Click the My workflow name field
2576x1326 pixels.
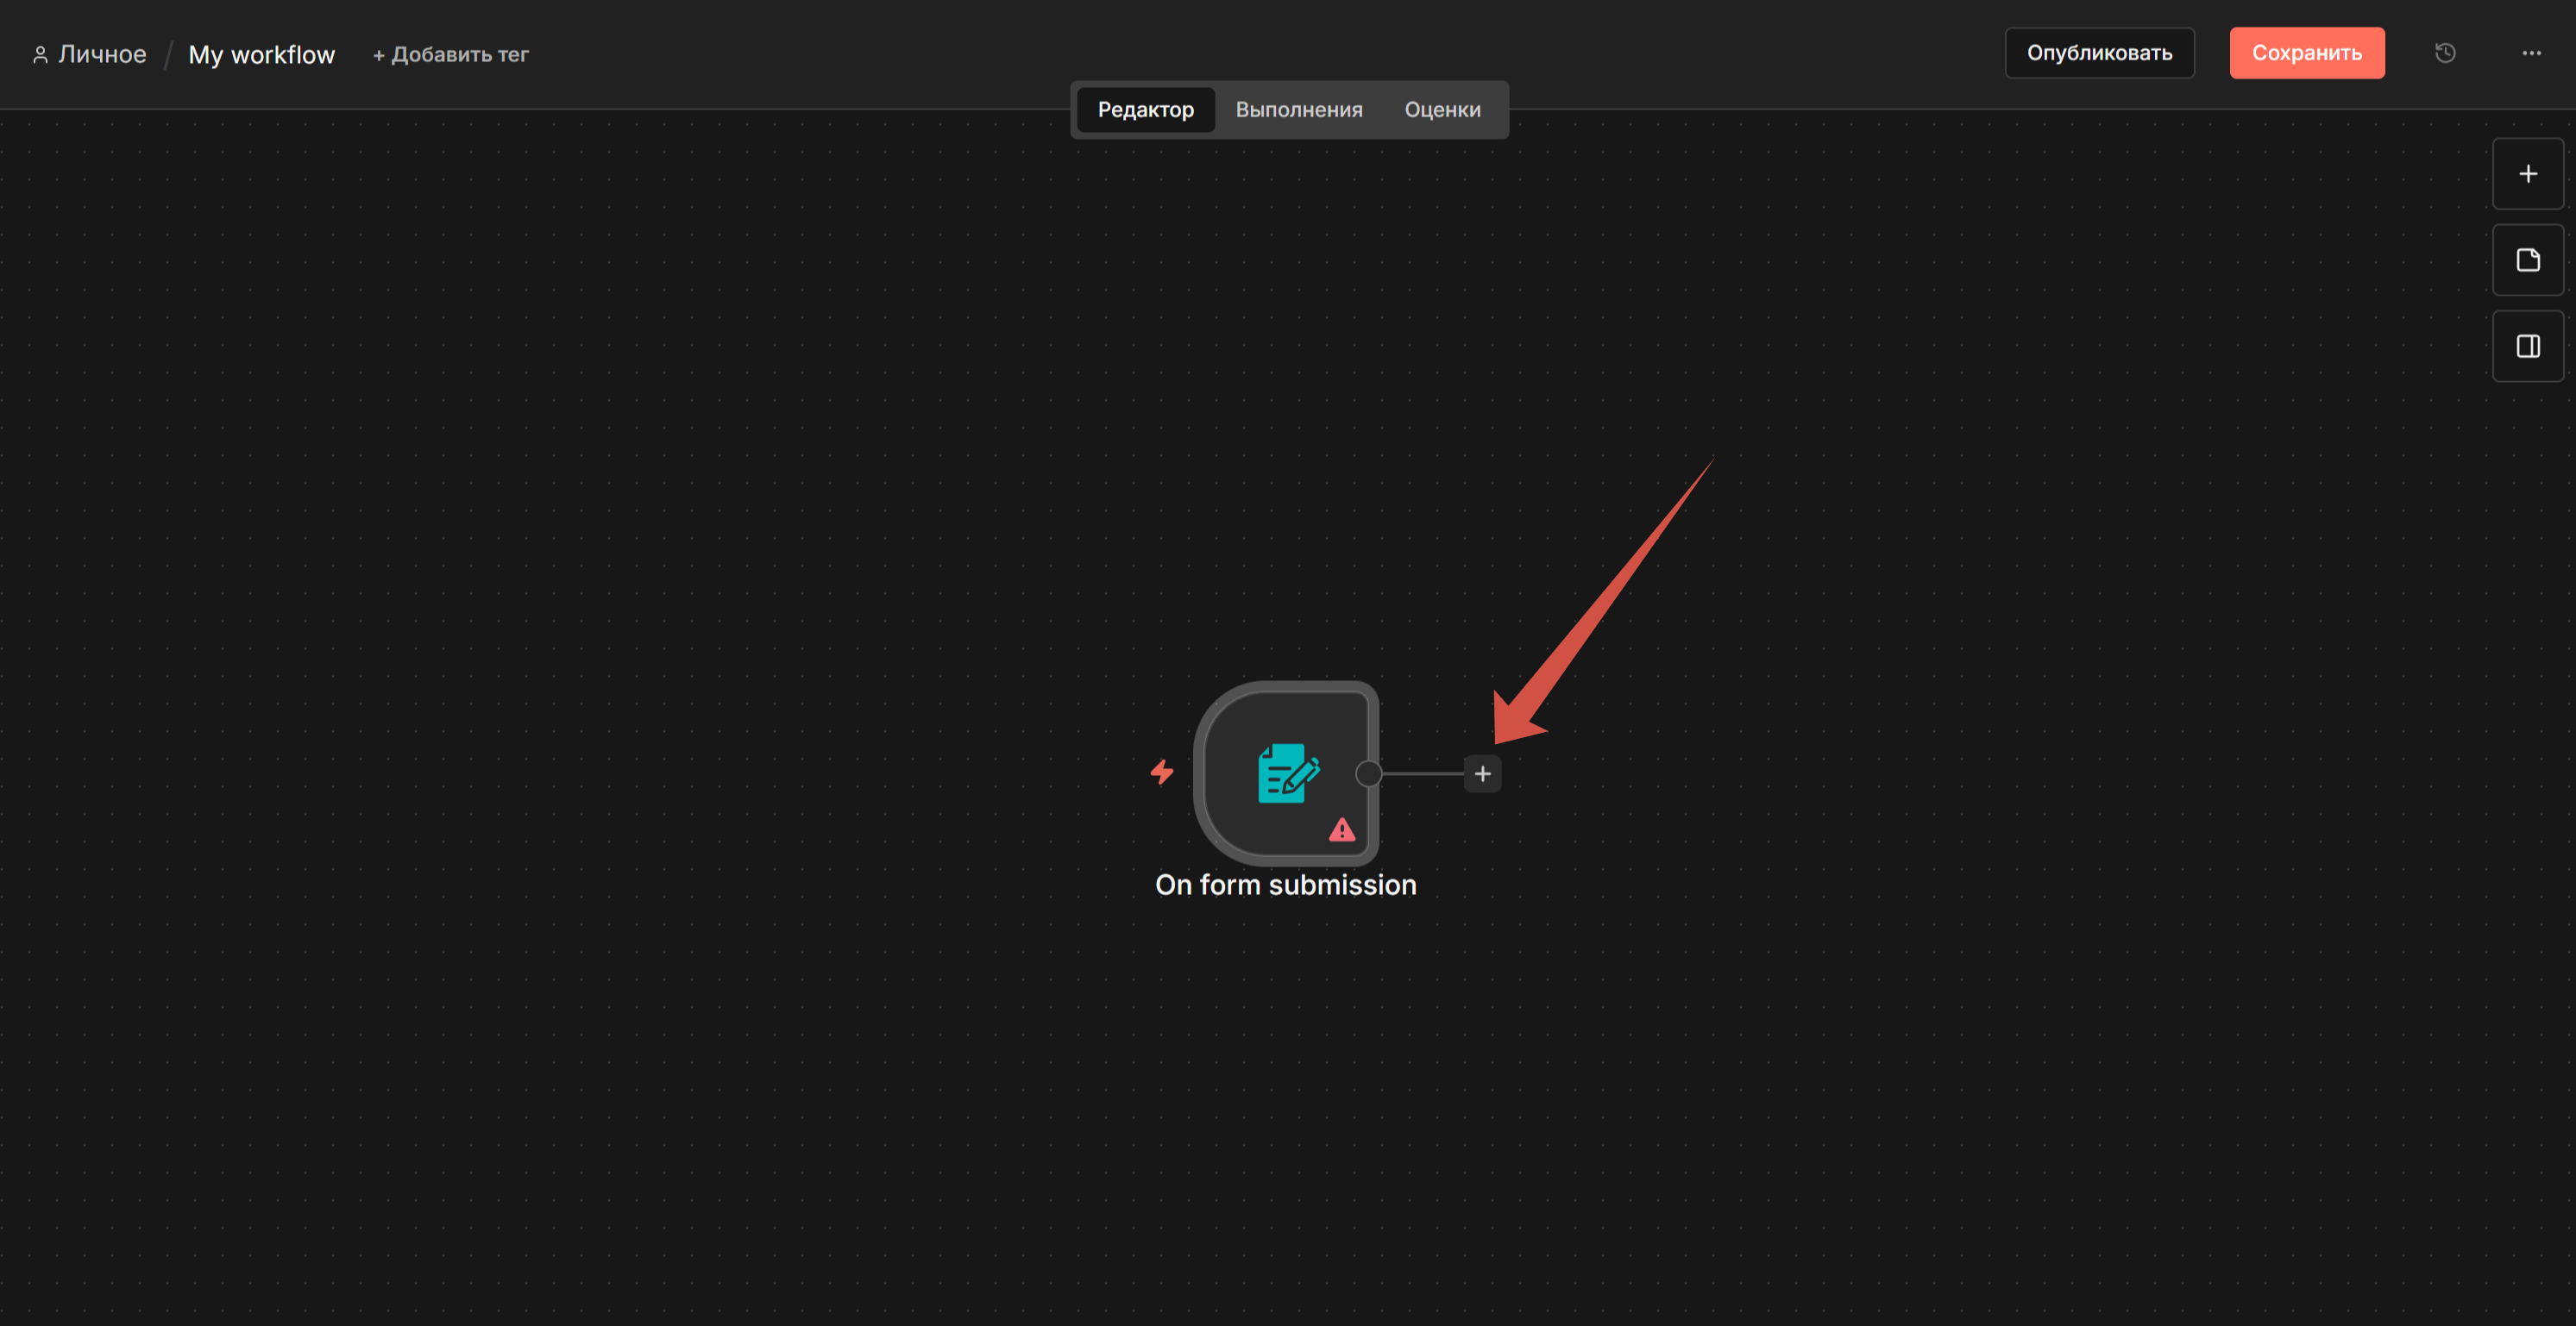[x=261, y=55]
